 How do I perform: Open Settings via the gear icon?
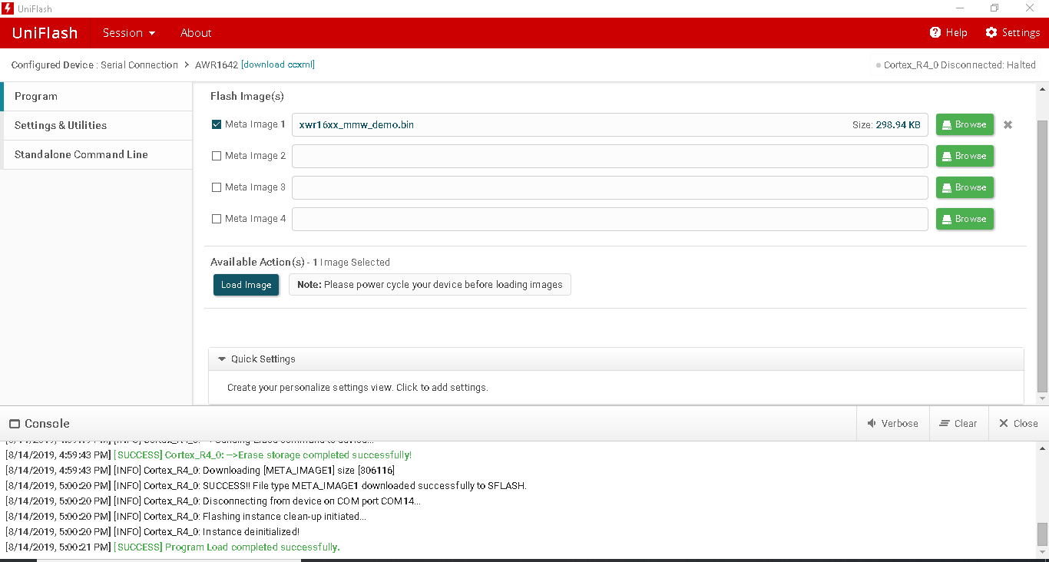pyautogui.click(x=1013, y=33)
